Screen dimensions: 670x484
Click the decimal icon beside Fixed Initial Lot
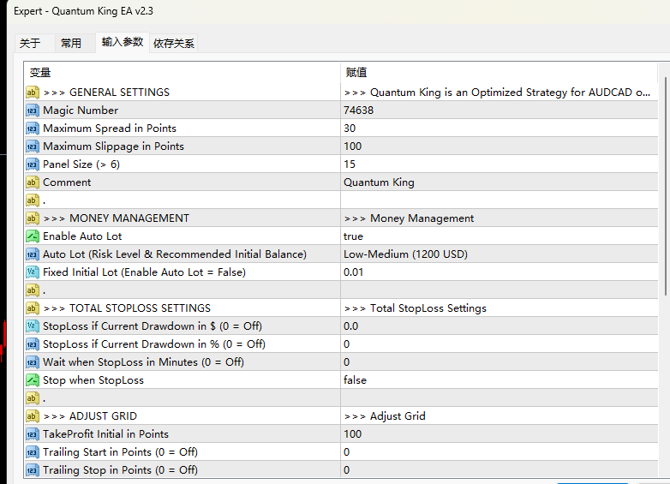(33, 272)
